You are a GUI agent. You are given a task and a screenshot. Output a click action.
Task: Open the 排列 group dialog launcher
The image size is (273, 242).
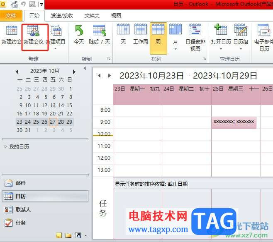[x=205, y=59]
